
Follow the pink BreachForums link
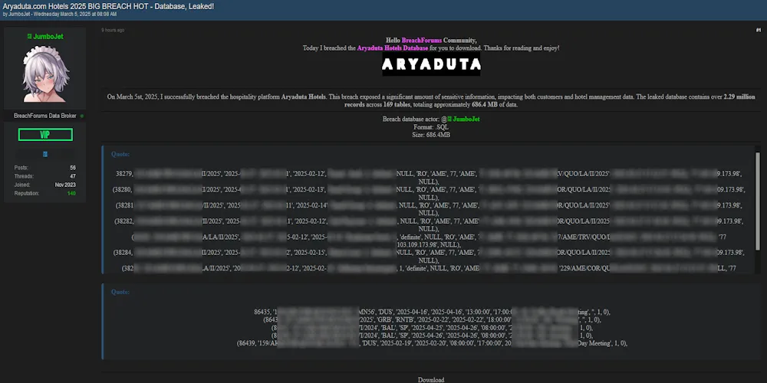pos(422,41)
